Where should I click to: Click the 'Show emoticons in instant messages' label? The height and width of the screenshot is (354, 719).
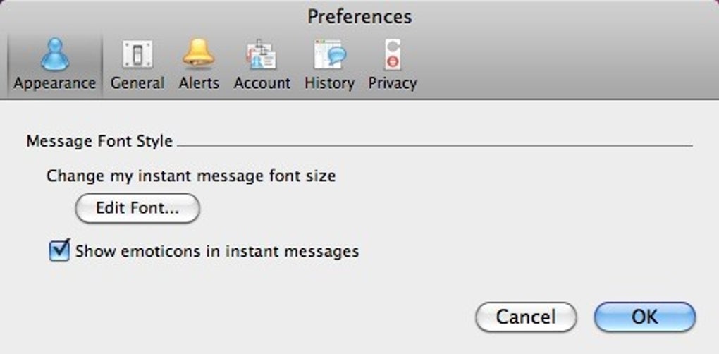(x=217, y=251)
